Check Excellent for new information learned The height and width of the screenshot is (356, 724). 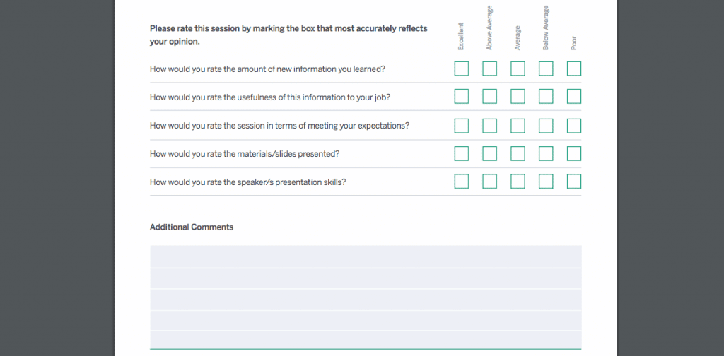click(x=461, y=69)
